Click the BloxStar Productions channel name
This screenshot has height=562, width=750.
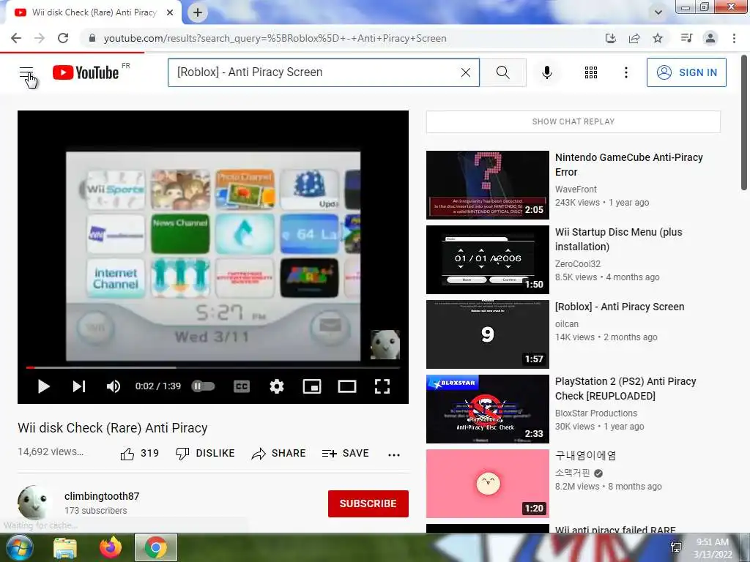pyautogui.click(x=596, y=413)
